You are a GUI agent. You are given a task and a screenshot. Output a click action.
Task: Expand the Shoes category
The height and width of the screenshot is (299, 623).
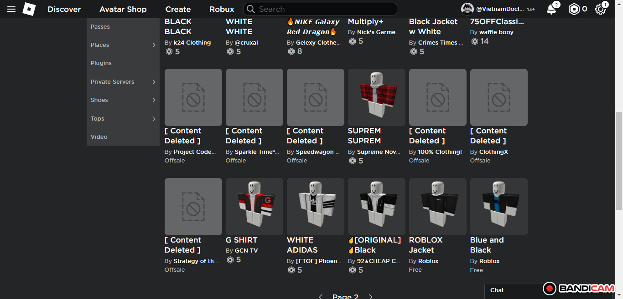(x=154, y=100)
